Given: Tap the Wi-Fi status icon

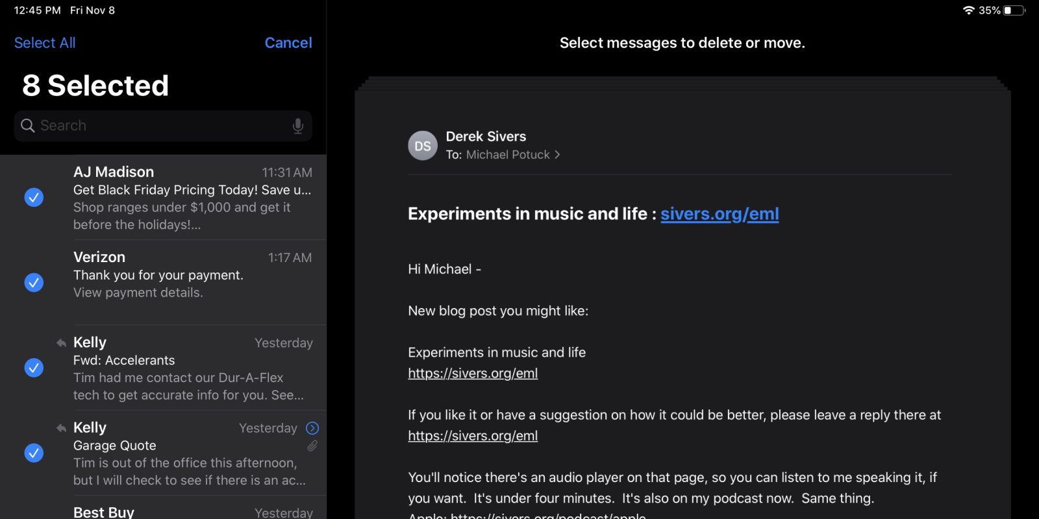Looking at the screenshot, I should [x=968, y=10].
